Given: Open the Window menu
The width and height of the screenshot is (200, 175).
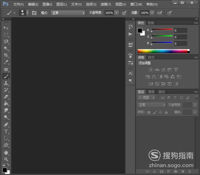Looking at the screenshot, I should (x=136, y=4).
